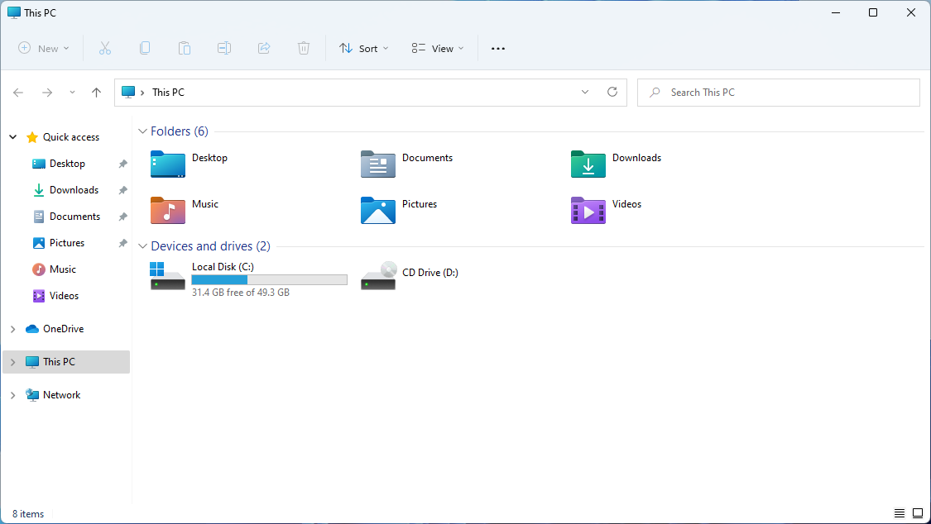This screenshot has width=931, height=524.
Task: Go forward with the right arrow button
Action: coord(47,93)
